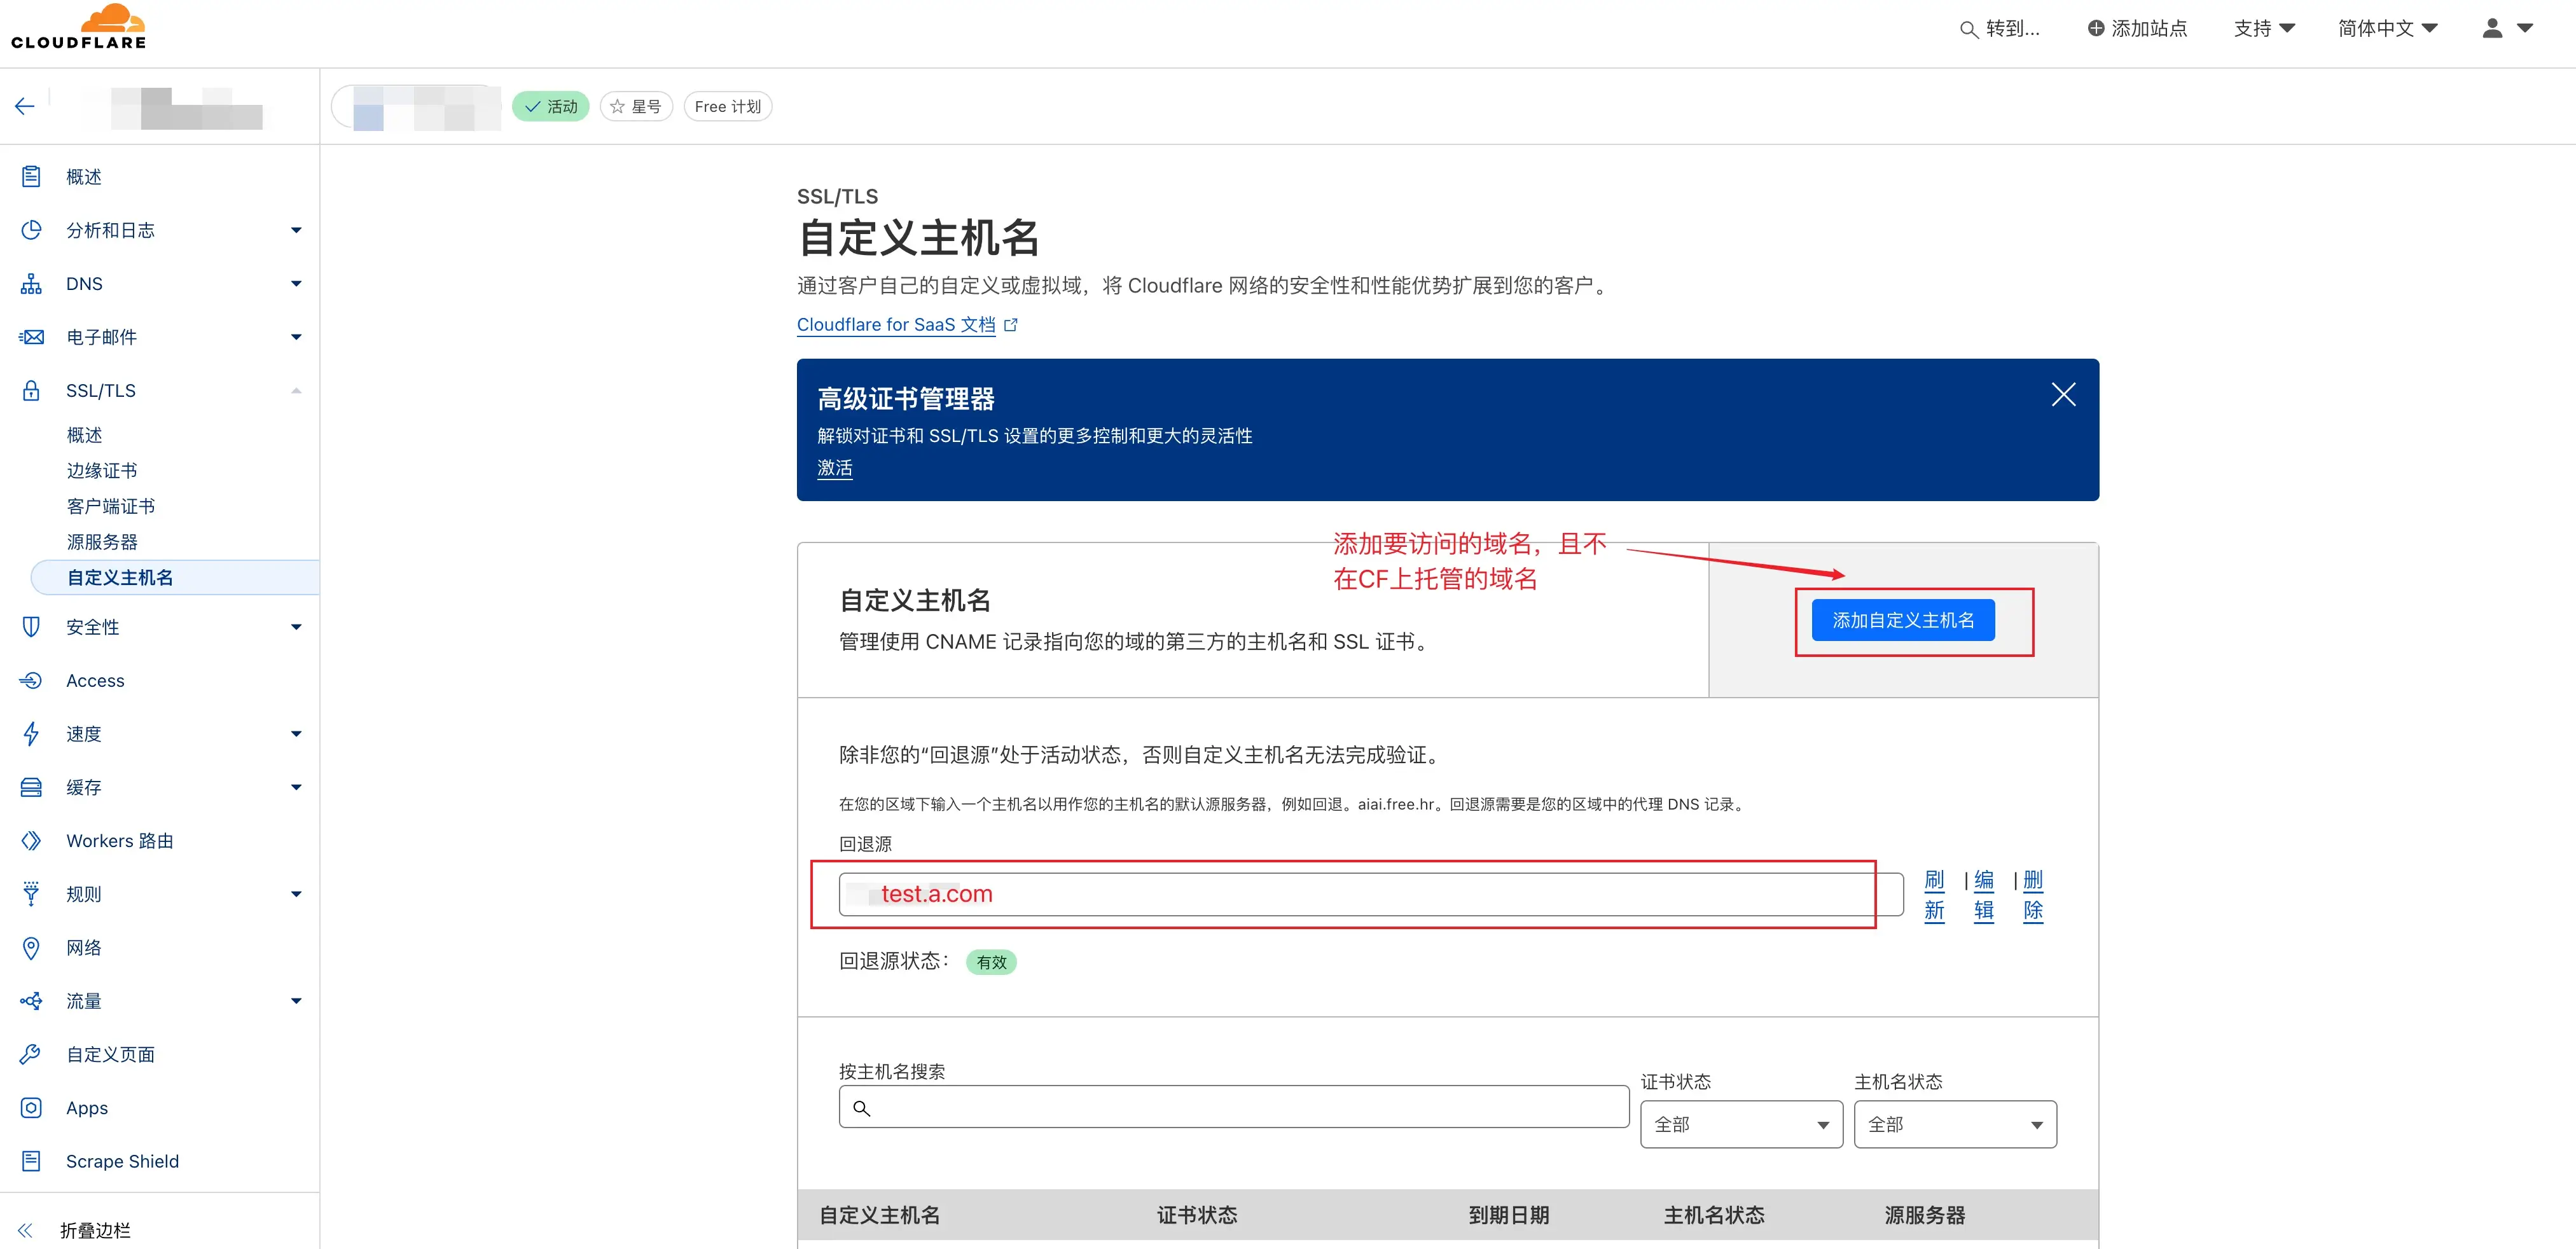Toggle the 星号 star button
The height and width of the screenshot is (1249, 2576).
click(636, 106)
